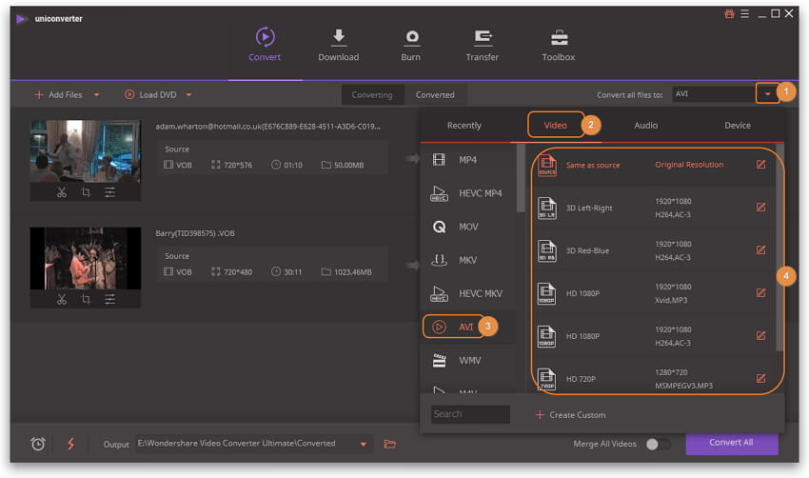
Task: Toggle Merge All Videos switch
Action: [x=659, y=444]
